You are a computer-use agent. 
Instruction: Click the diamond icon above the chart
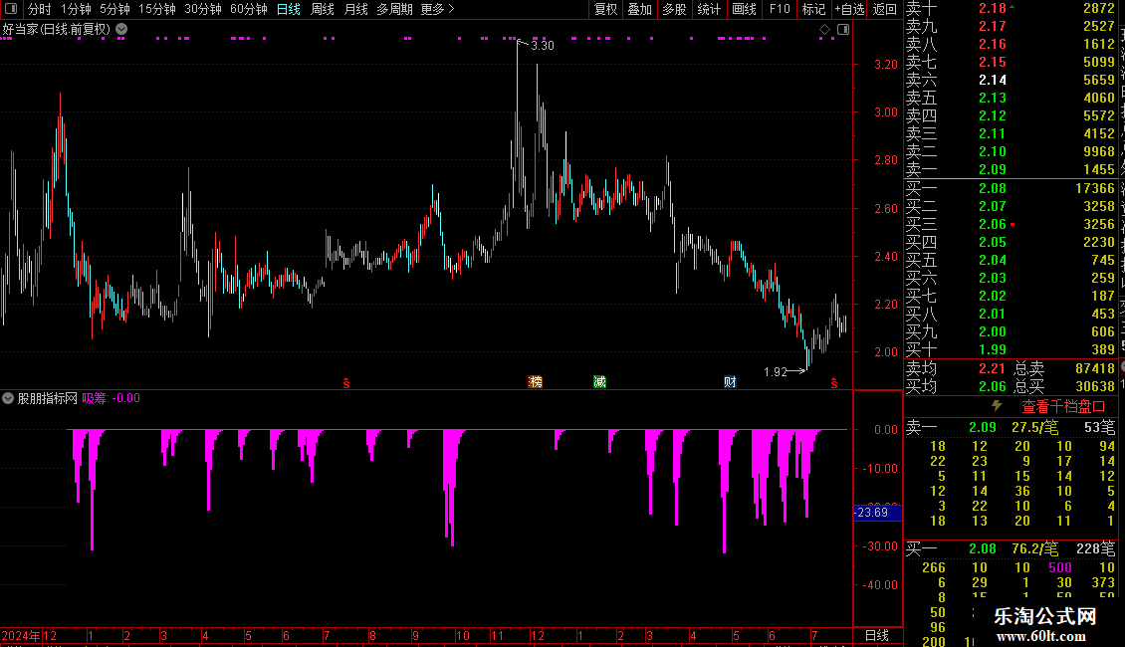[x=824, y=30]
